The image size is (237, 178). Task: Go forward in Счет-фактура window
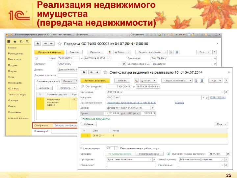point(97,72)
